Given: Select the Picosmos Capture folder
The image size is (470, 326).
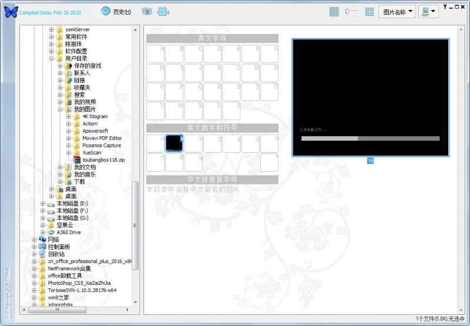Looking at the screenshot, I should coord(102,145).
